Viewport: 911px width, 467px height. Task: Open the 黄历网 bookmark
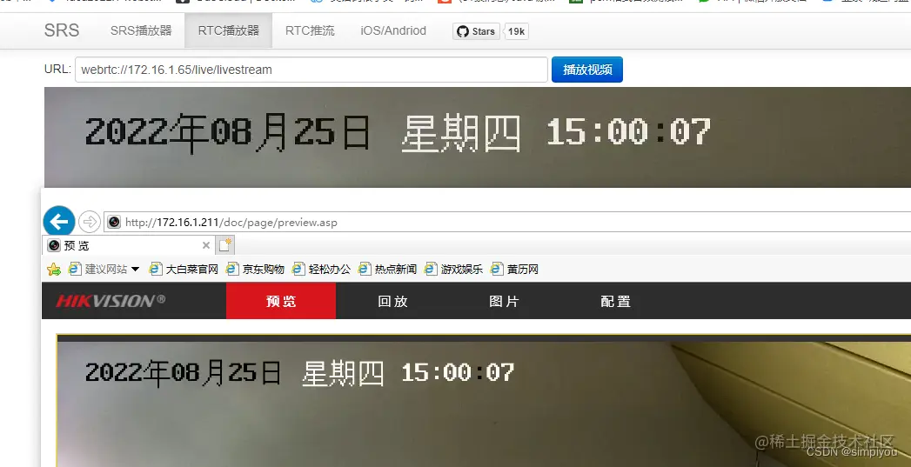[x=514, y=269]
